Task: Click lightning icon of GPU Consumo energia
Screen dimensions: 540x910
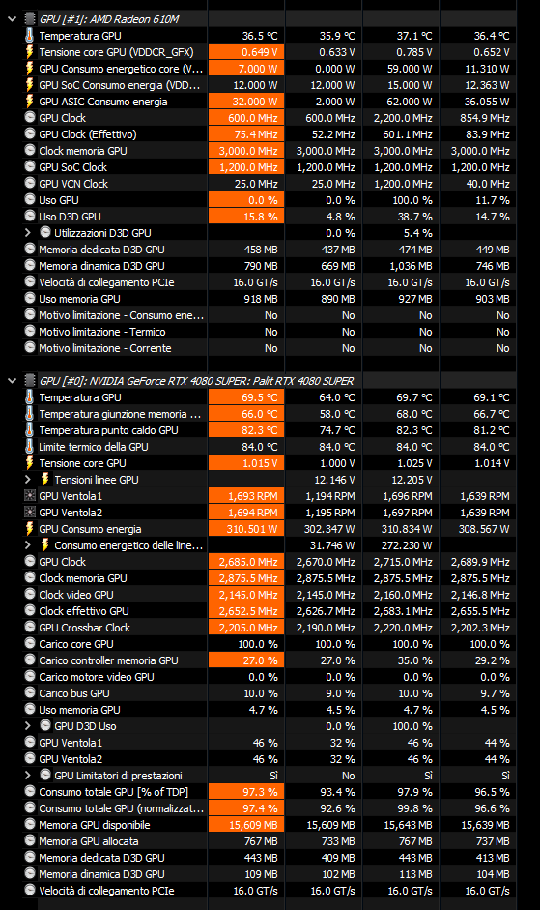Action: pyautogui.click(x=30, y=529)
